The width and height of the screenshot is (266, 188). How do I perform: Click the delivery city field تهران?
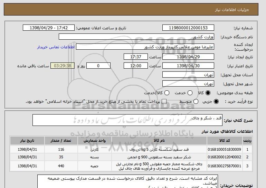[x=188, y=84]
